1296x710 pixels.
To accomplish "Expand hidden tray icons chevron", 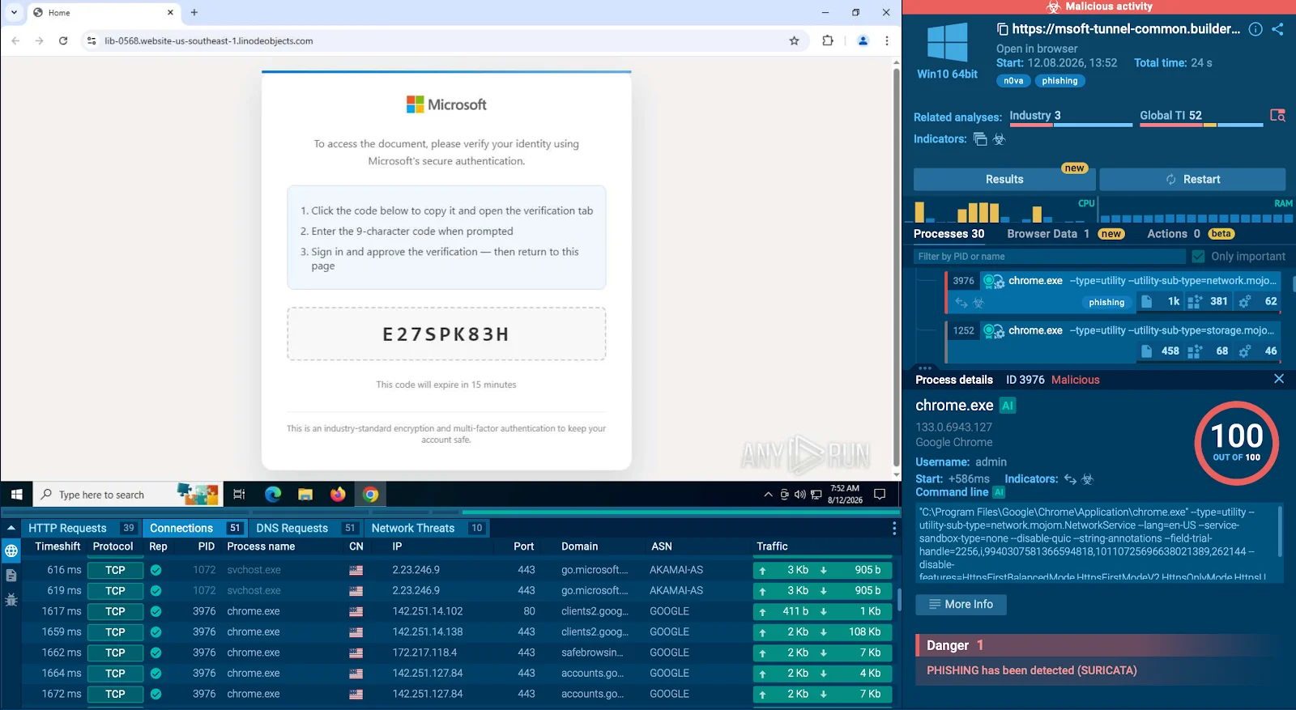I will click(x=768, y=495).
